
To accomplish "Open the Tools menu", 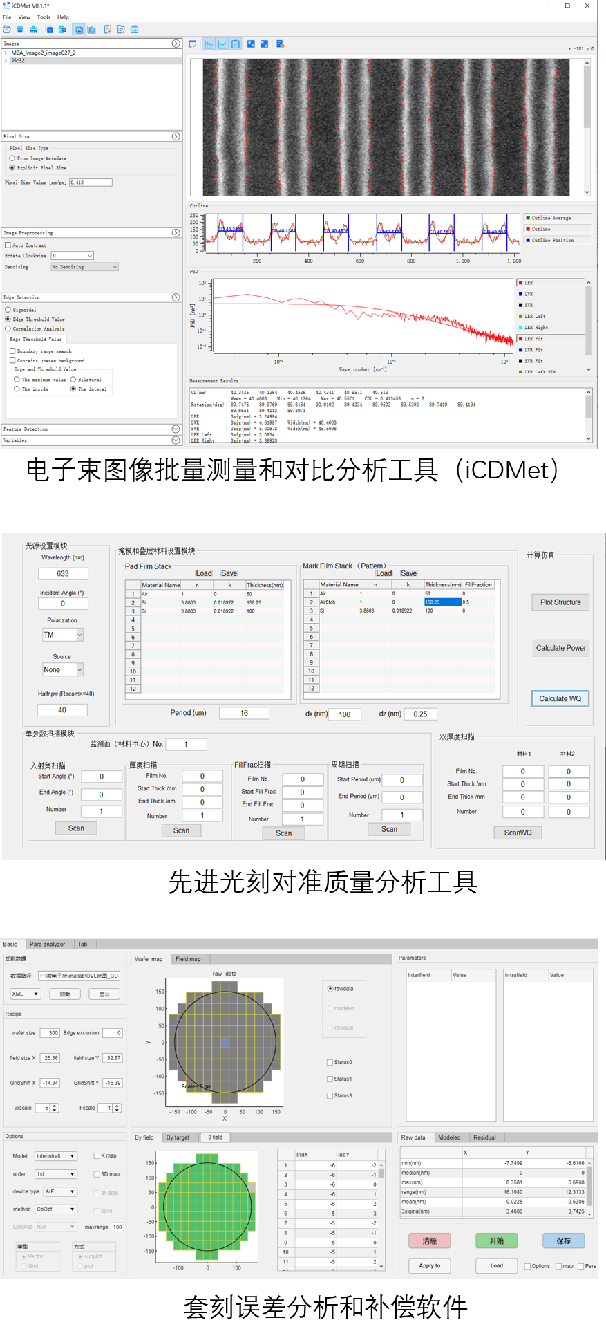I will pos(44,17).
